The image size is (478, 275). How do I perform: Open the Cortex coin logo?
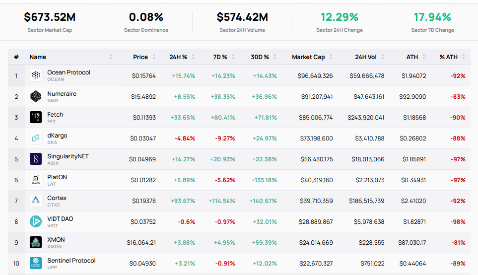pos(36,201)
